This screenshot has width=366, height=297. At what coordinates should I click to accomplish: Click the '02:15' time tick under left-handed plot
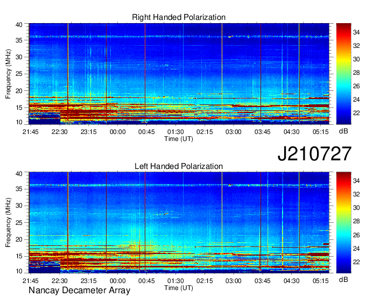click(205, 281)
